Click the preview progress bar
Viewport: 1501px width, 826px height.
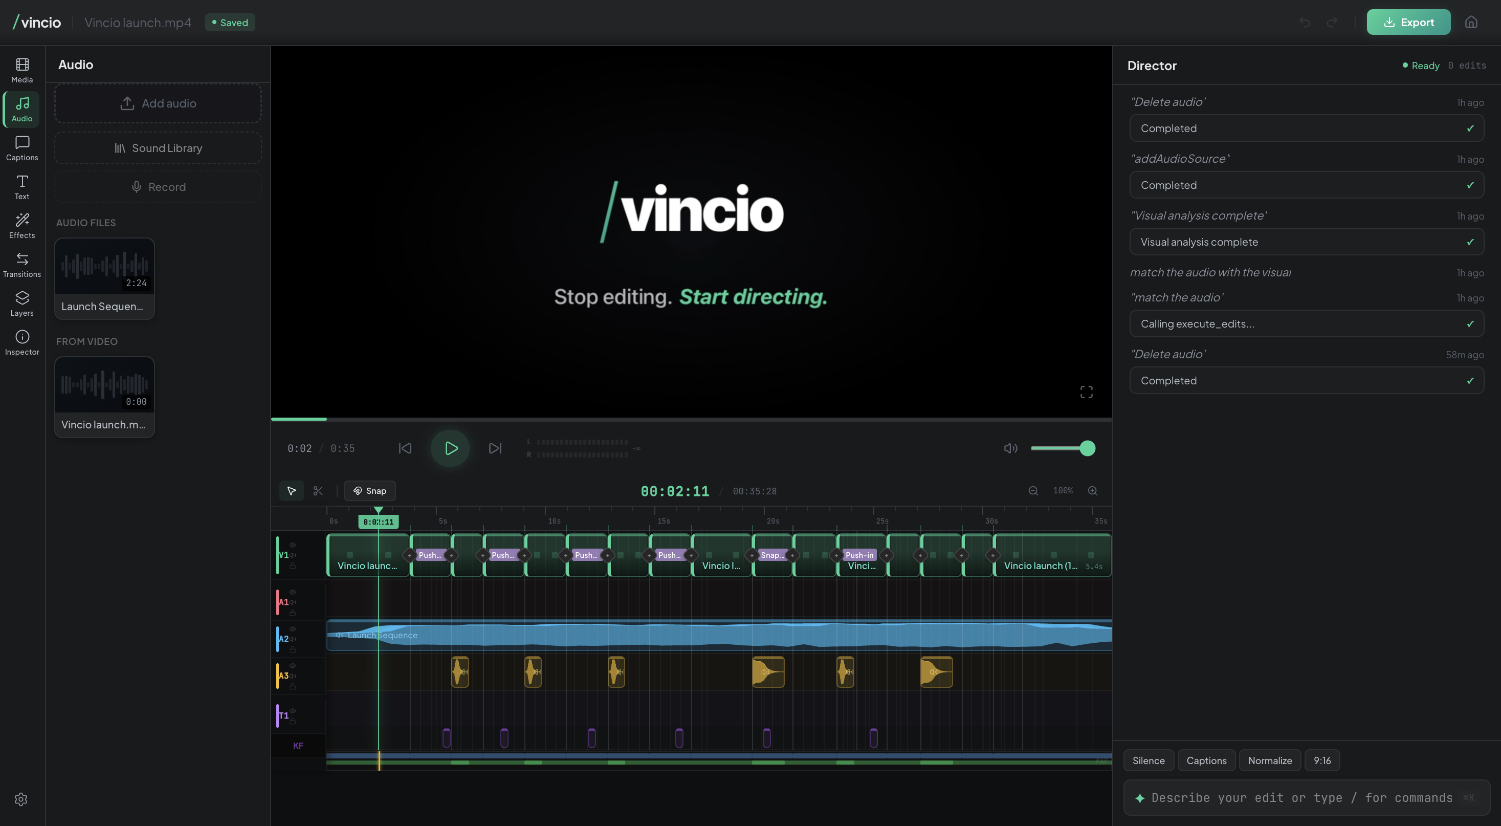(691, 419)
